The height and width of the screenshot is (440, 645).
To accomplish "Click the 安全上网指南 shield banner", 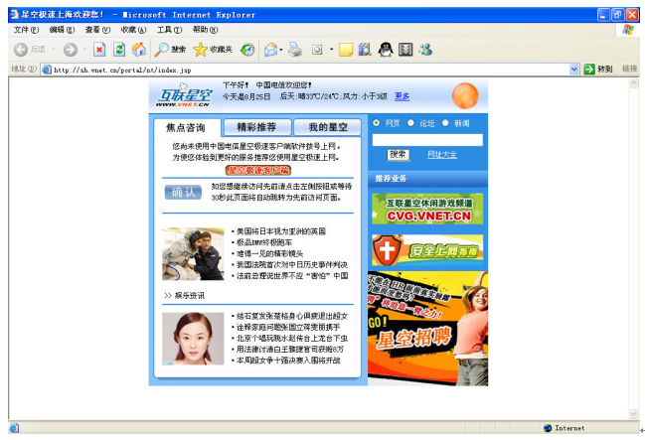I will tap(427, 250).
